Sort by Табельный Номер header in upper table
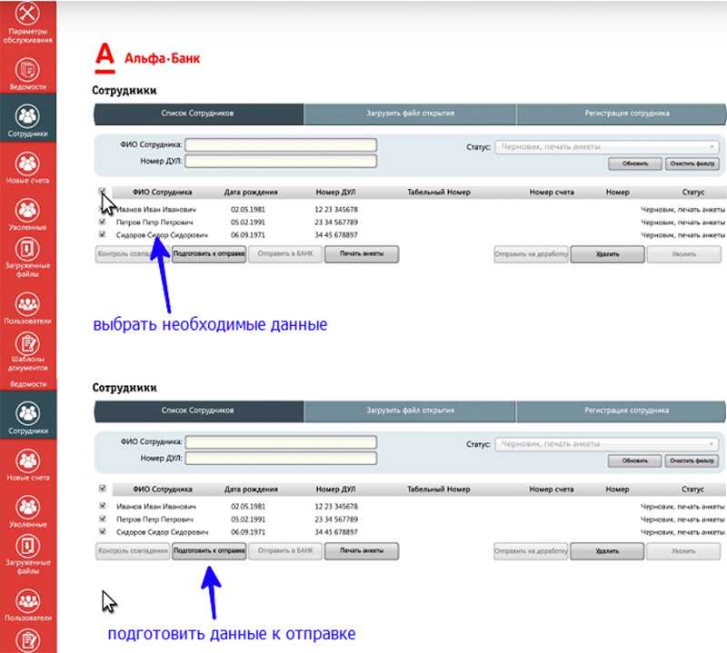 (439, 193)
